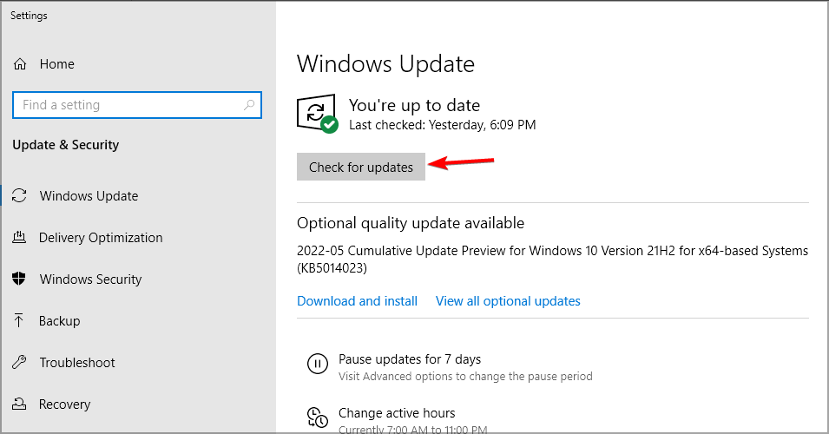Open View all optional updates link
This screenshot has height=434, width=829.
click(x=508, y=301)
